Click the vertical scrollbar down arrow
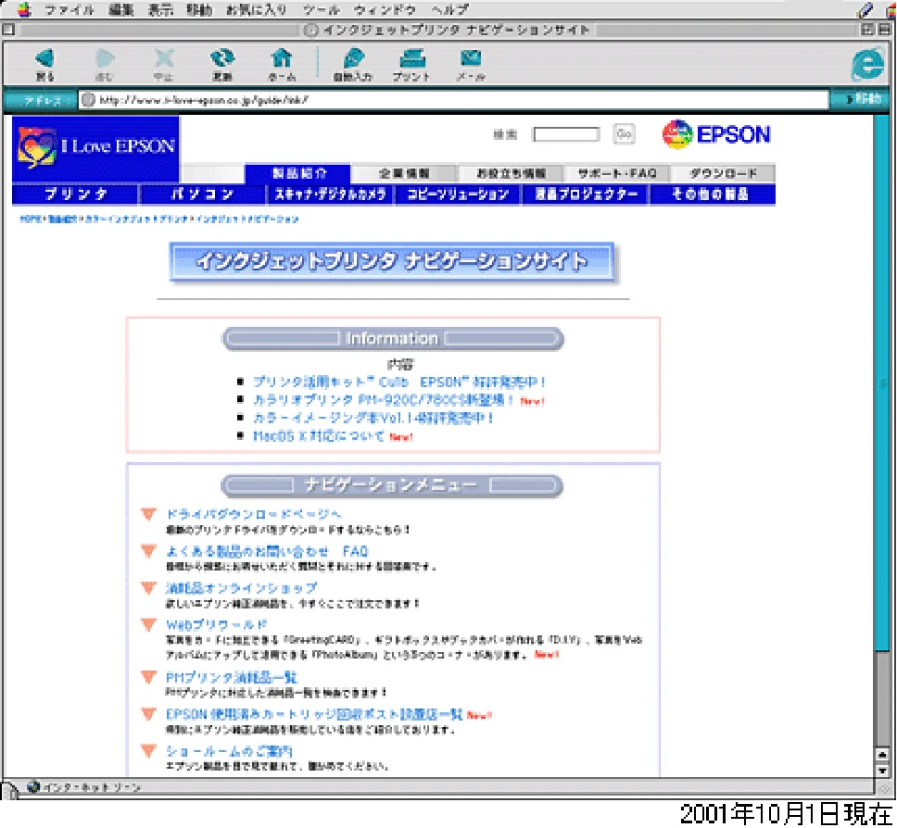 click(882, 771)
